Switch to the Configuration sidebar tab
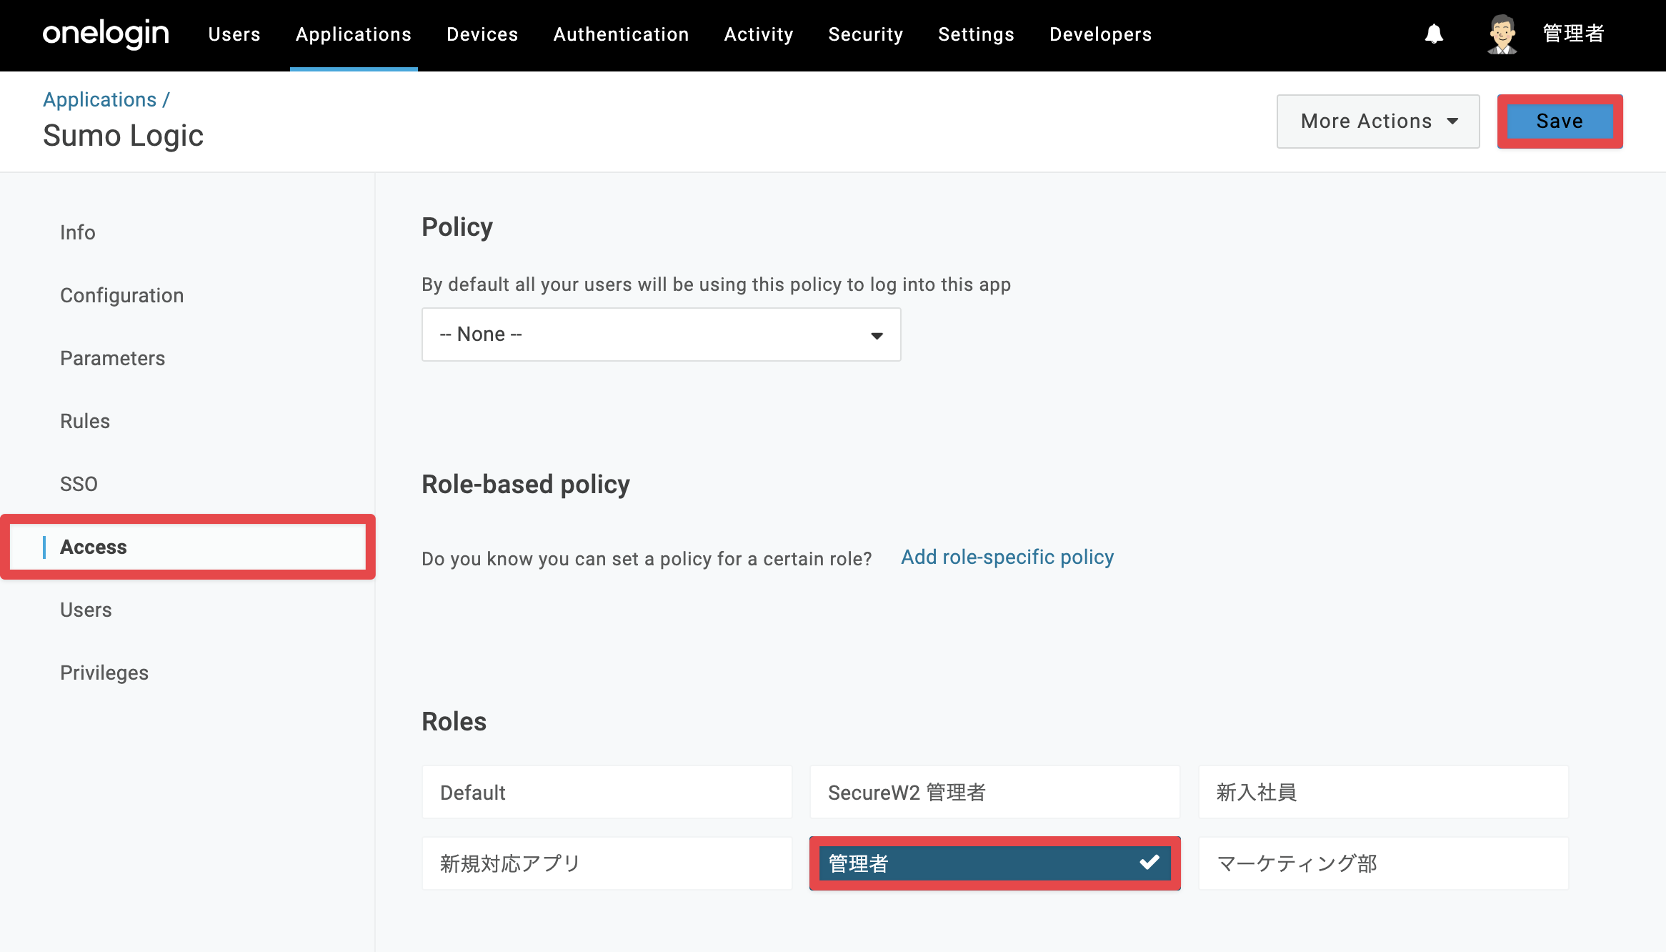 pos(122,295)
